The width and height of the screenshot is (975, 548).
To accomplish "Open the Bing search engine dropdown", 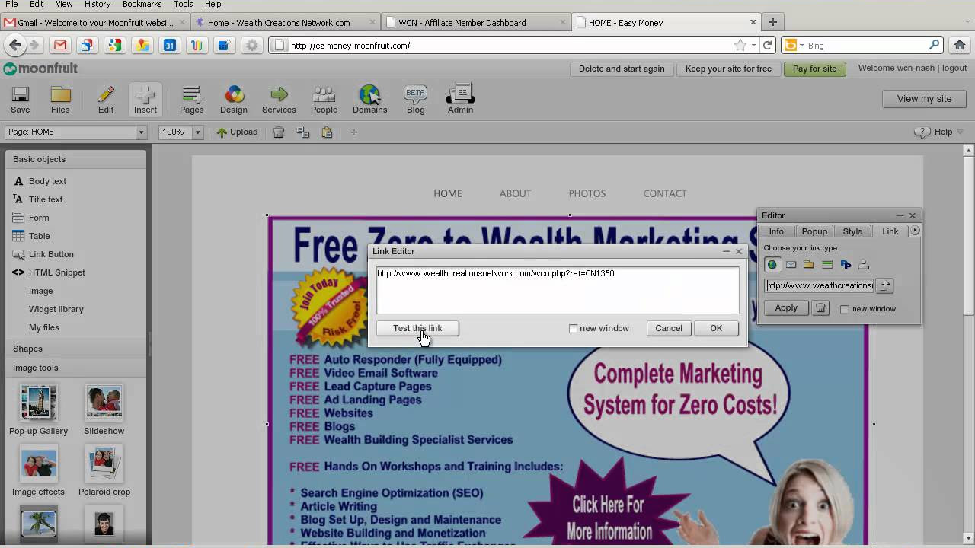I will [795, 46].
